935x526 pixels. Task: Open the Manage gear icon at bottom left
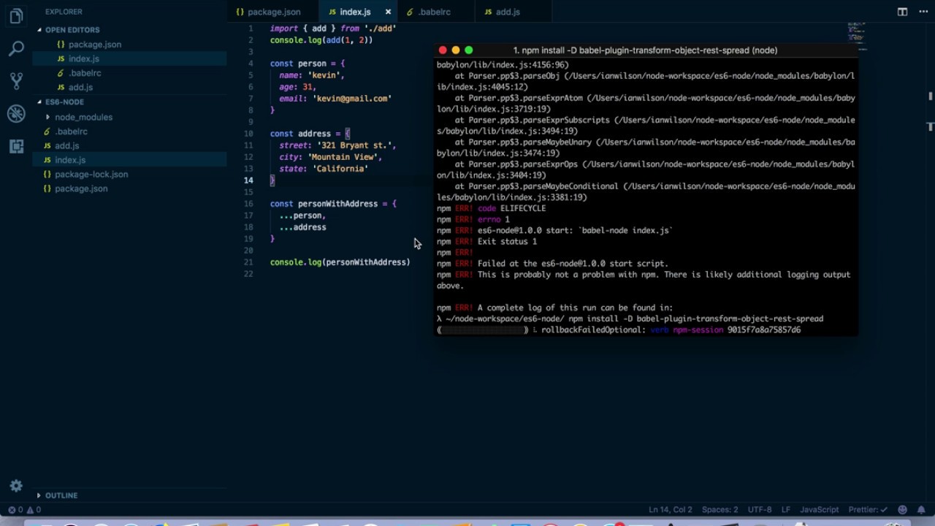pos(16,486)
